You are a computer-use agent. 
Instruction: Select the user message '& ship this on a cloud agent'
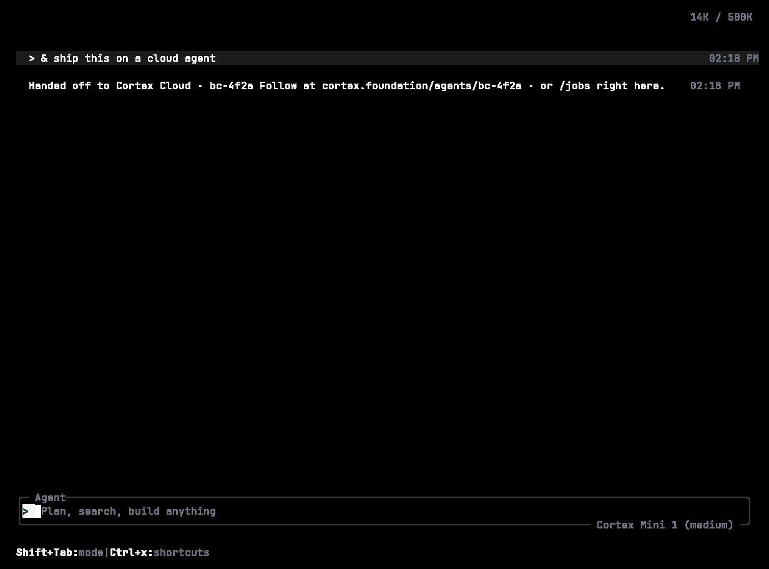point(388,58)
